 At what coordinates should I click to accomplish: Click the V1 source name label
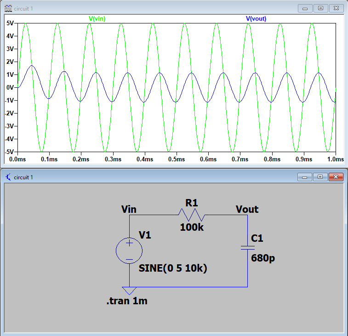click(145, 235)
